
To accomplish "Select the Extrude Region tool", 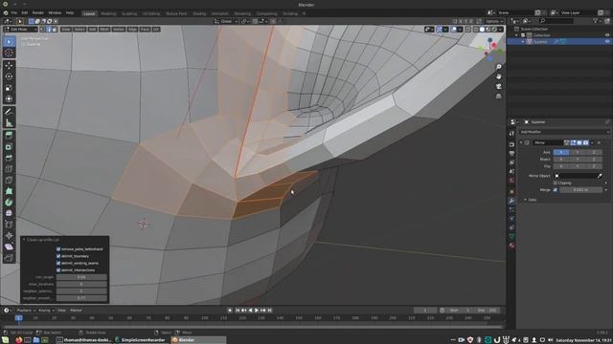I will click(9, 136).
